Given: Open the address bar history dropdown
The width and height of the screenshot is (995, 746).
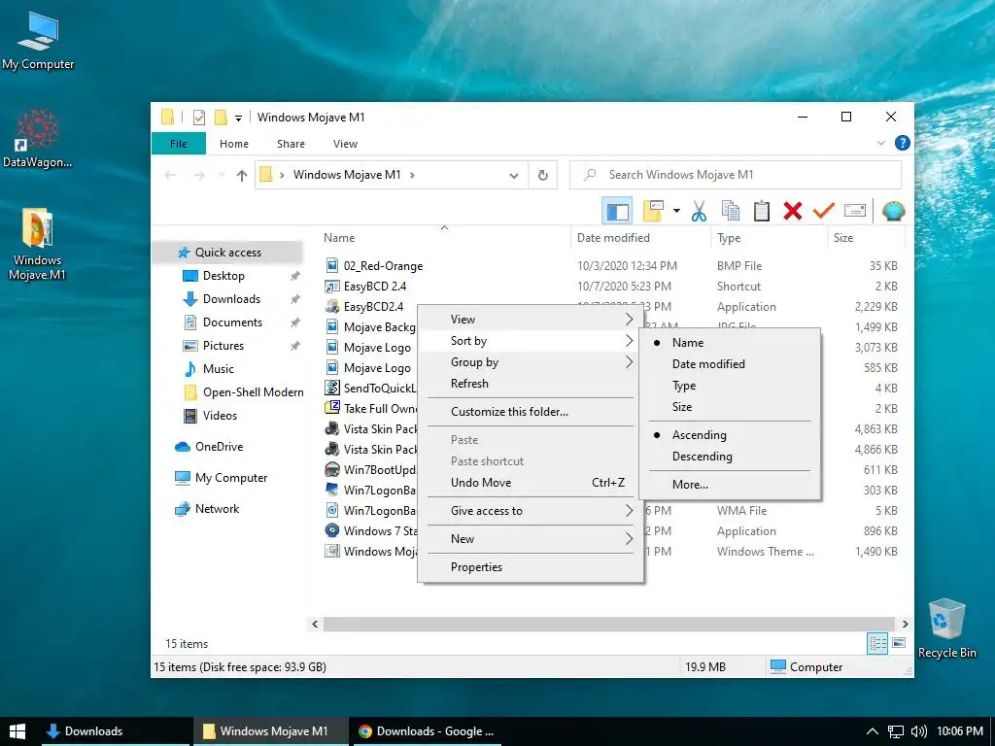Looking at the screenshot, I should (514, 176).
